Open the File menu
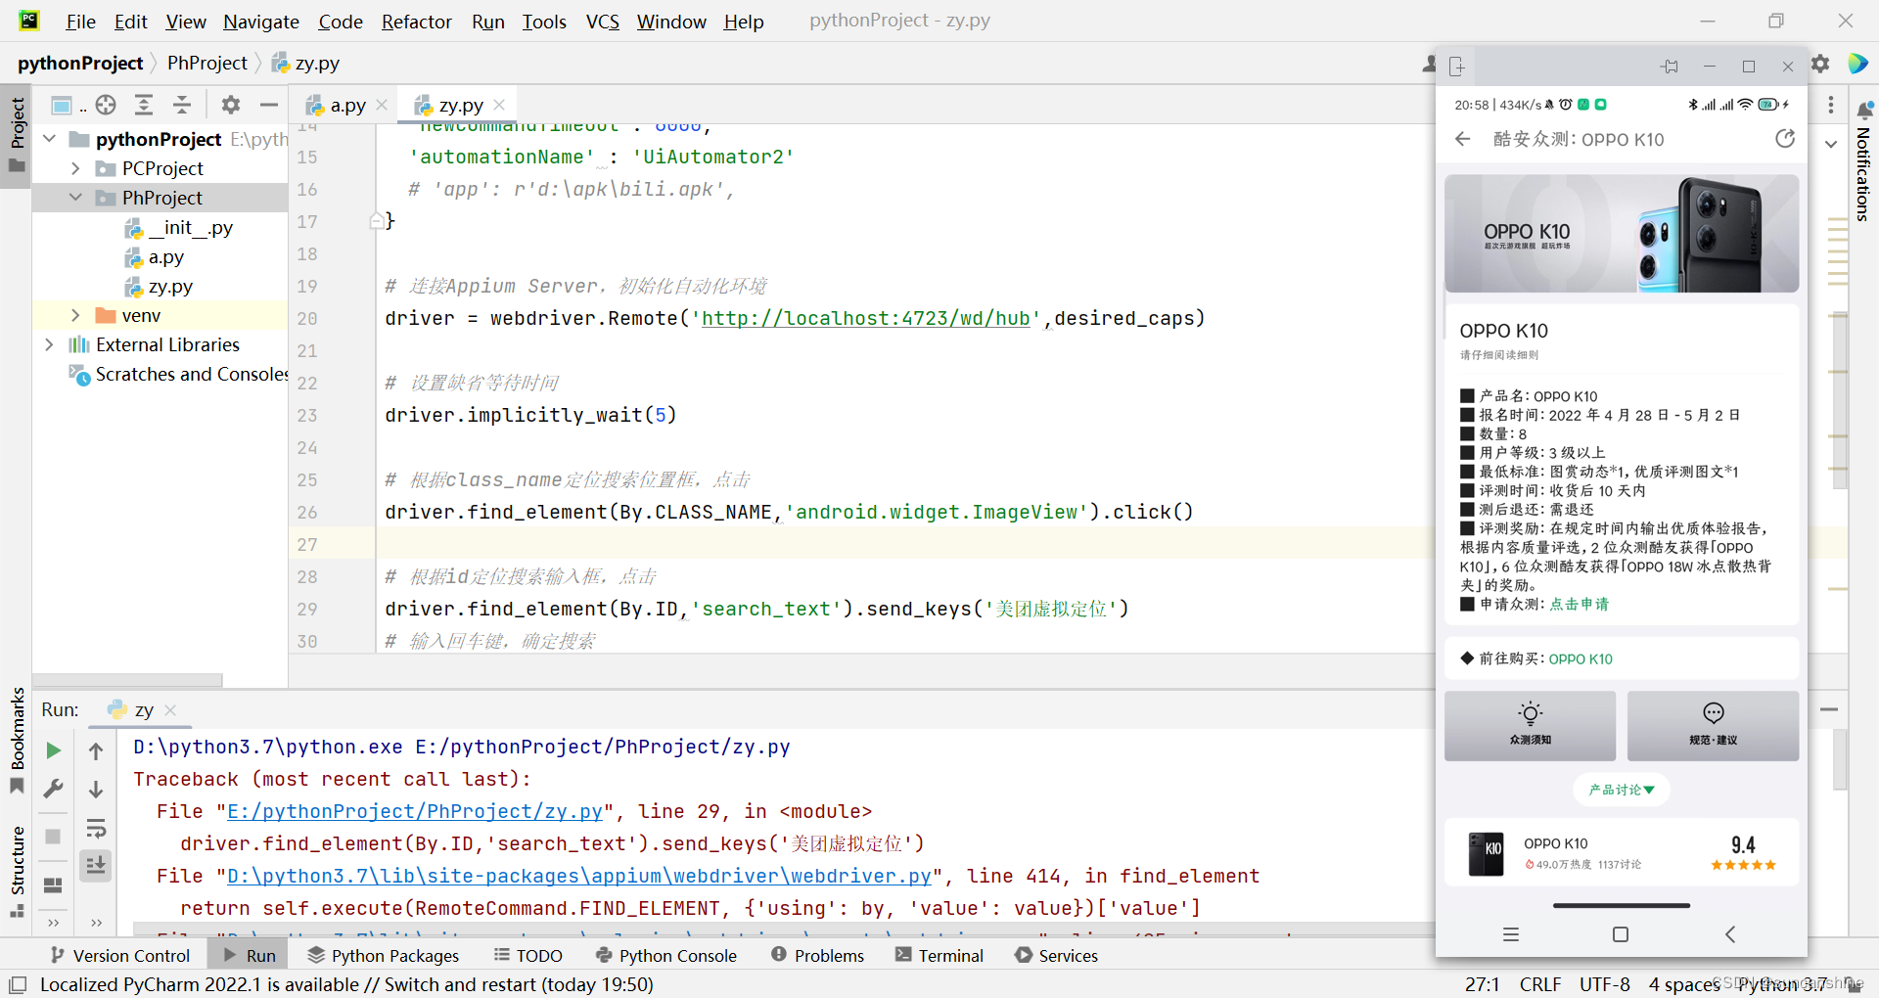 (x=80, y=22)
